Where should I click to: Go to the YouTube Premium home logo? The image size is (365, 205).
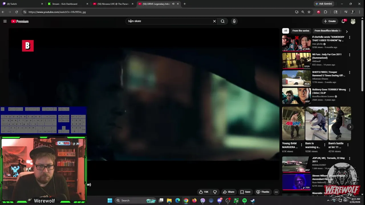point(20,21)
